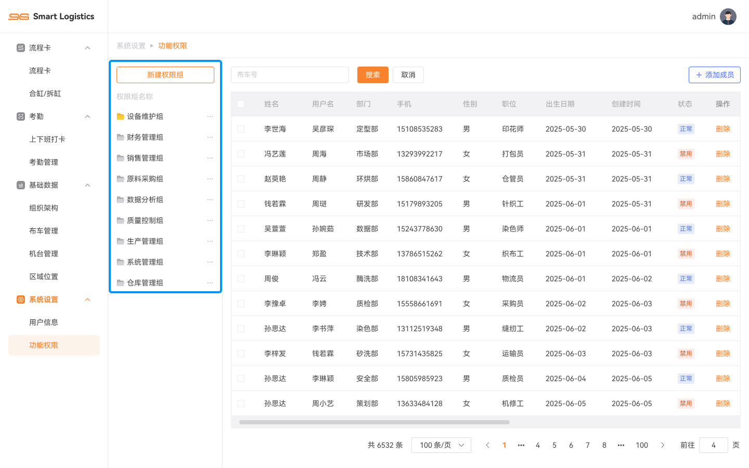The width and height of the screenshot is (749, 468).
Task: Open more options for 仓库管理组
Action: pos(210,283)
